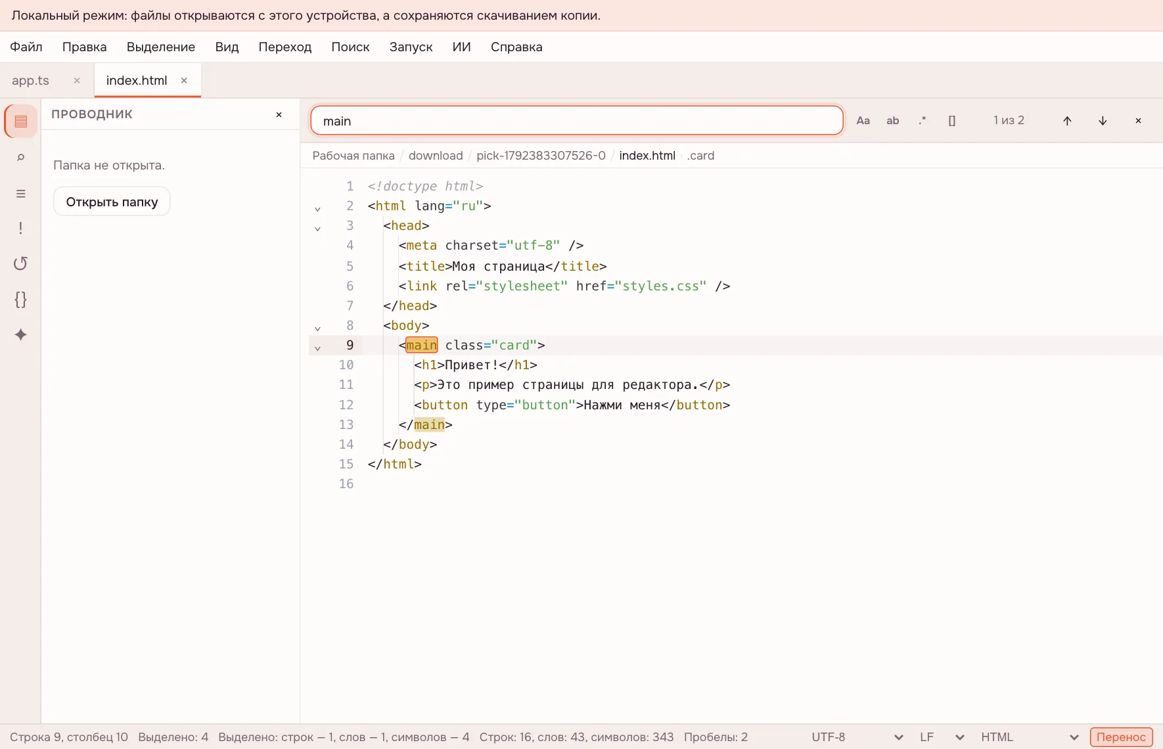Toggle word wrap with the Перенос button
Screen dimensions: 1163x749
(1121, 737)
